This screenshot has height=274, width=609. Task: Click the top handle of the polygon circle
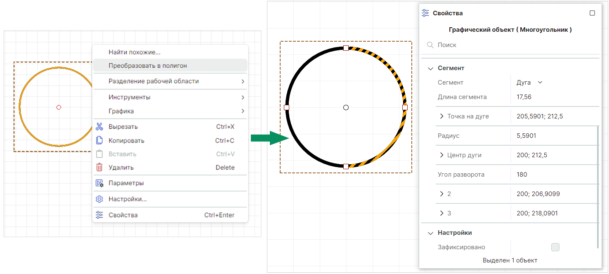pyautogui.click(x=346, y=48)
